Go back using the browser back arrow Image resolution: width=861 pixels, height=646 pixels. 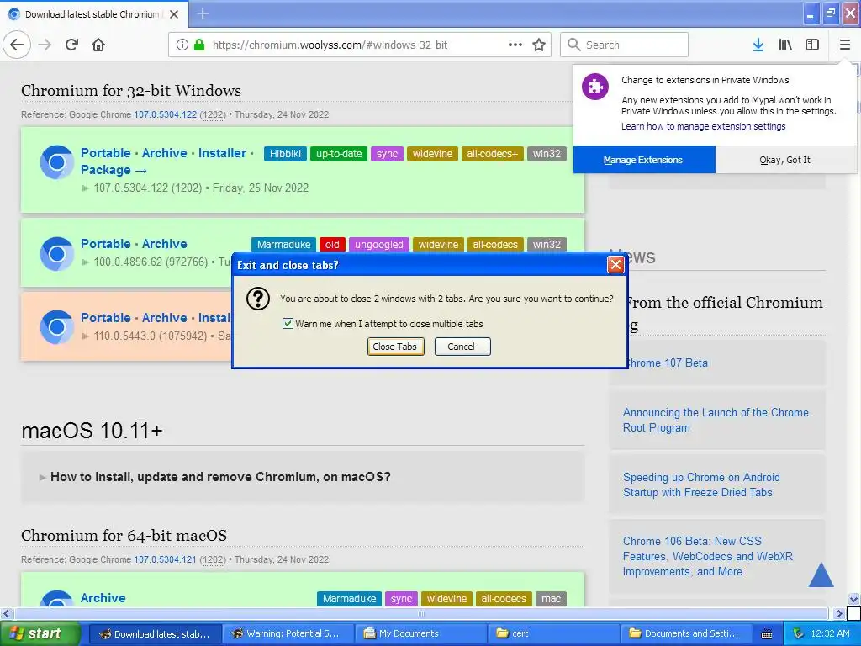tap(17, 45)
